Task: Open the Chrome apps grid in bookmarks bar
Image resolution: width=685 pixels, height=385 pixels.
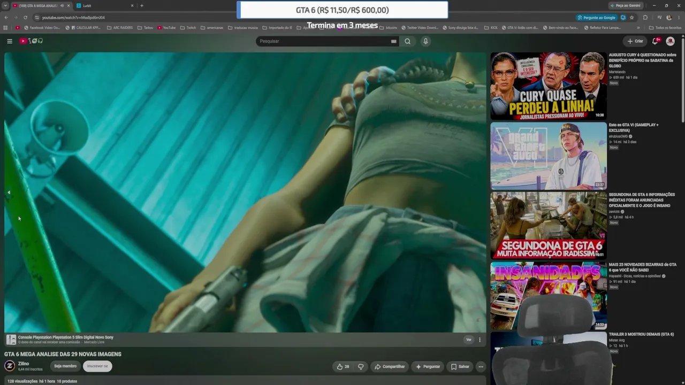Action: click(x=5, y=28)
